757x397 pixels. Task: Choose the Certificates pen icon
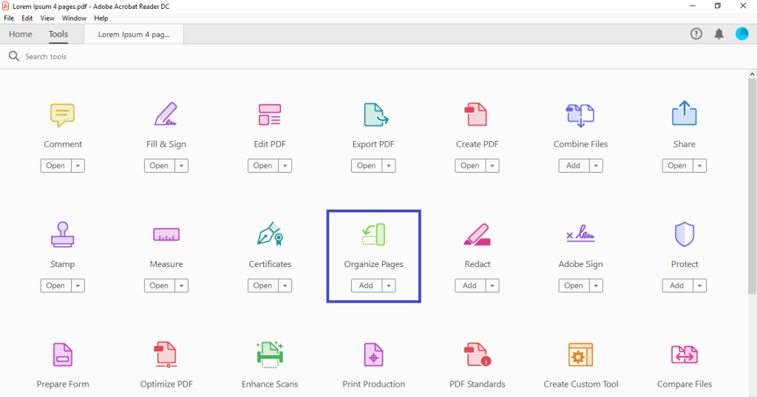270,234
